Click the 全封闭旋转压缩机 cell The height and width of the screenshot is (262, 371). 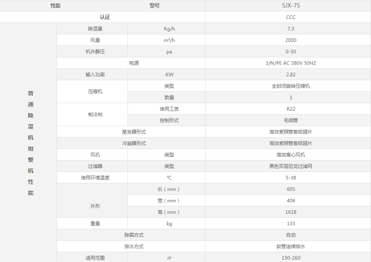tap(290, 86)
